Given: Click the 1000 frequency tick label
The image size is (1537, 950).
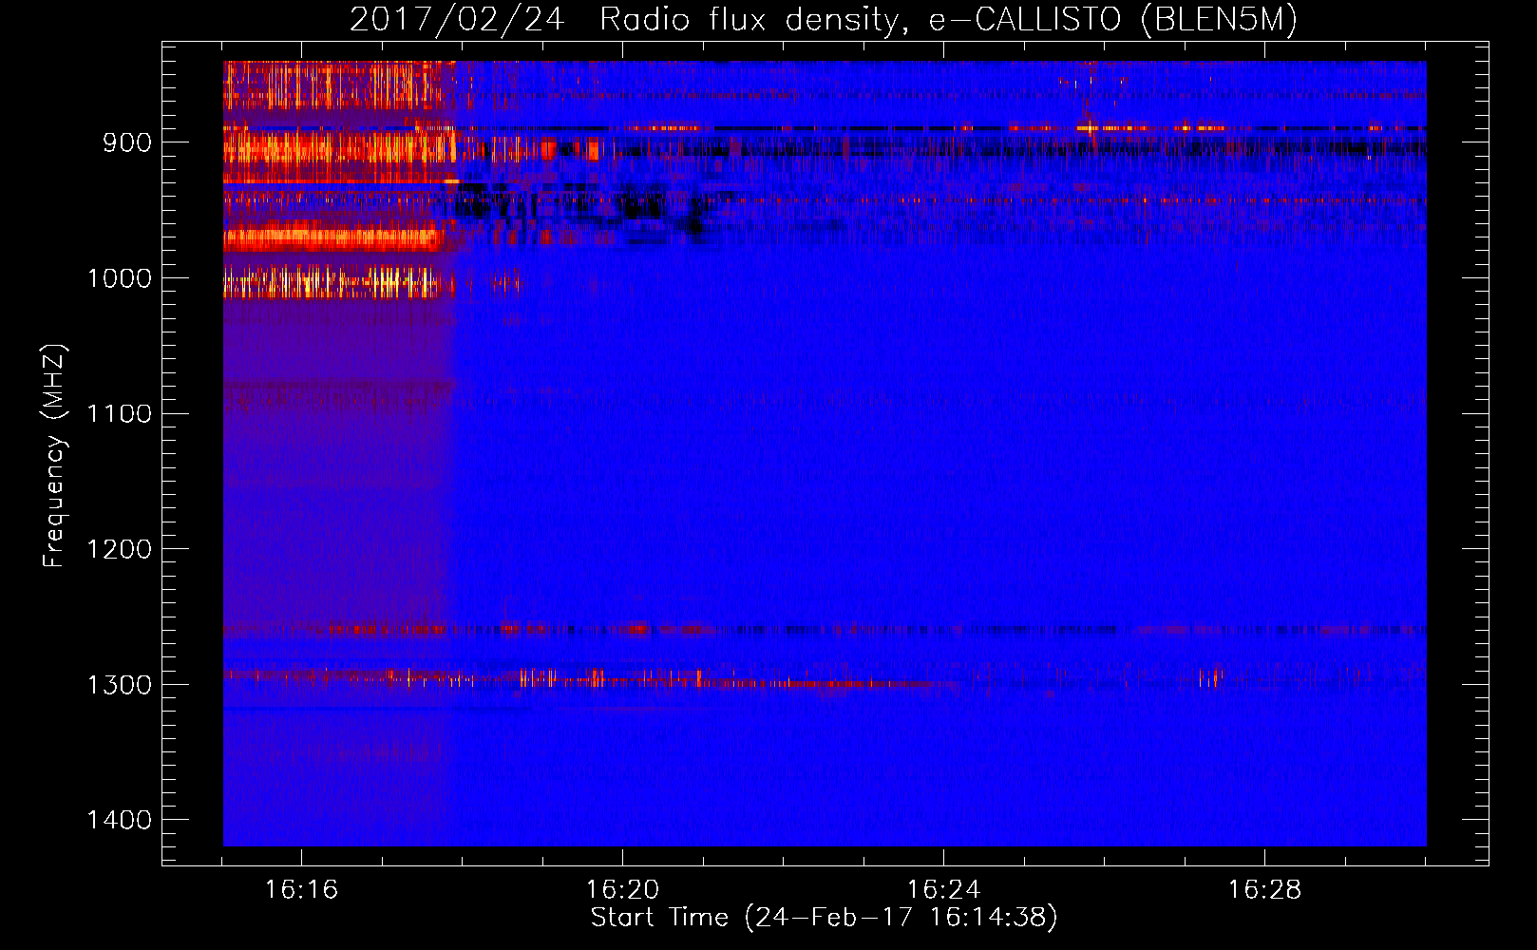Looking at the screenshot, I should (120, 278).
